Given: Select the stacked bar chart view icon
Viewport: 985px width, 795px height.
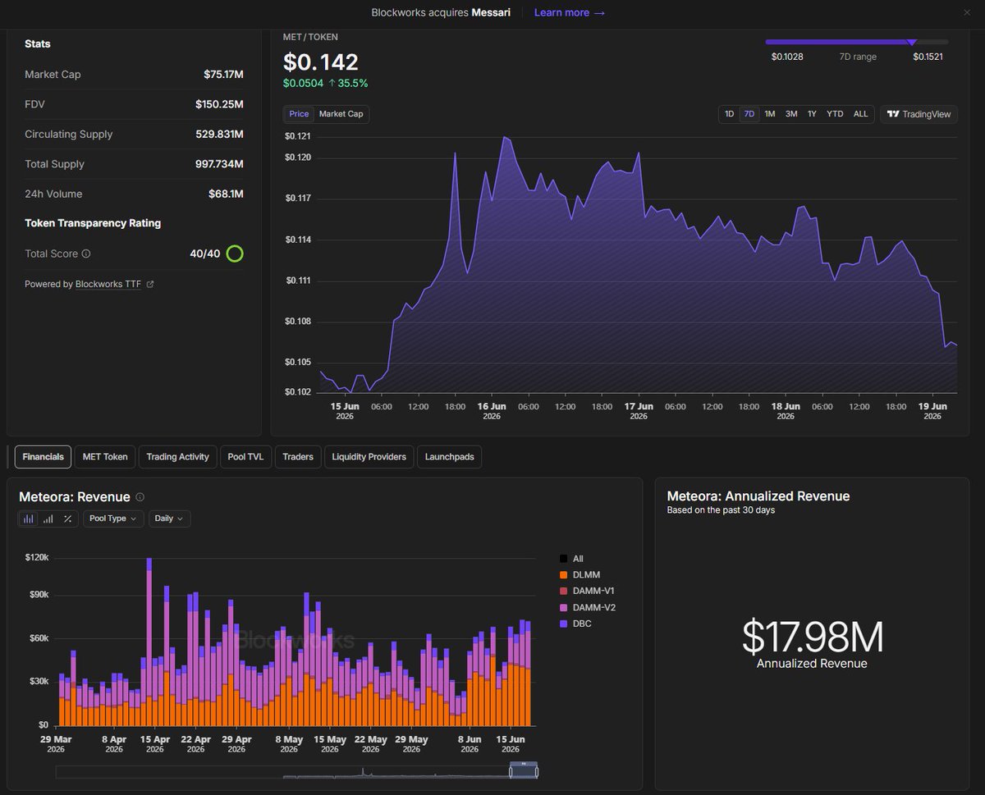Looking at the screenshot, I should tap(29, 519).
